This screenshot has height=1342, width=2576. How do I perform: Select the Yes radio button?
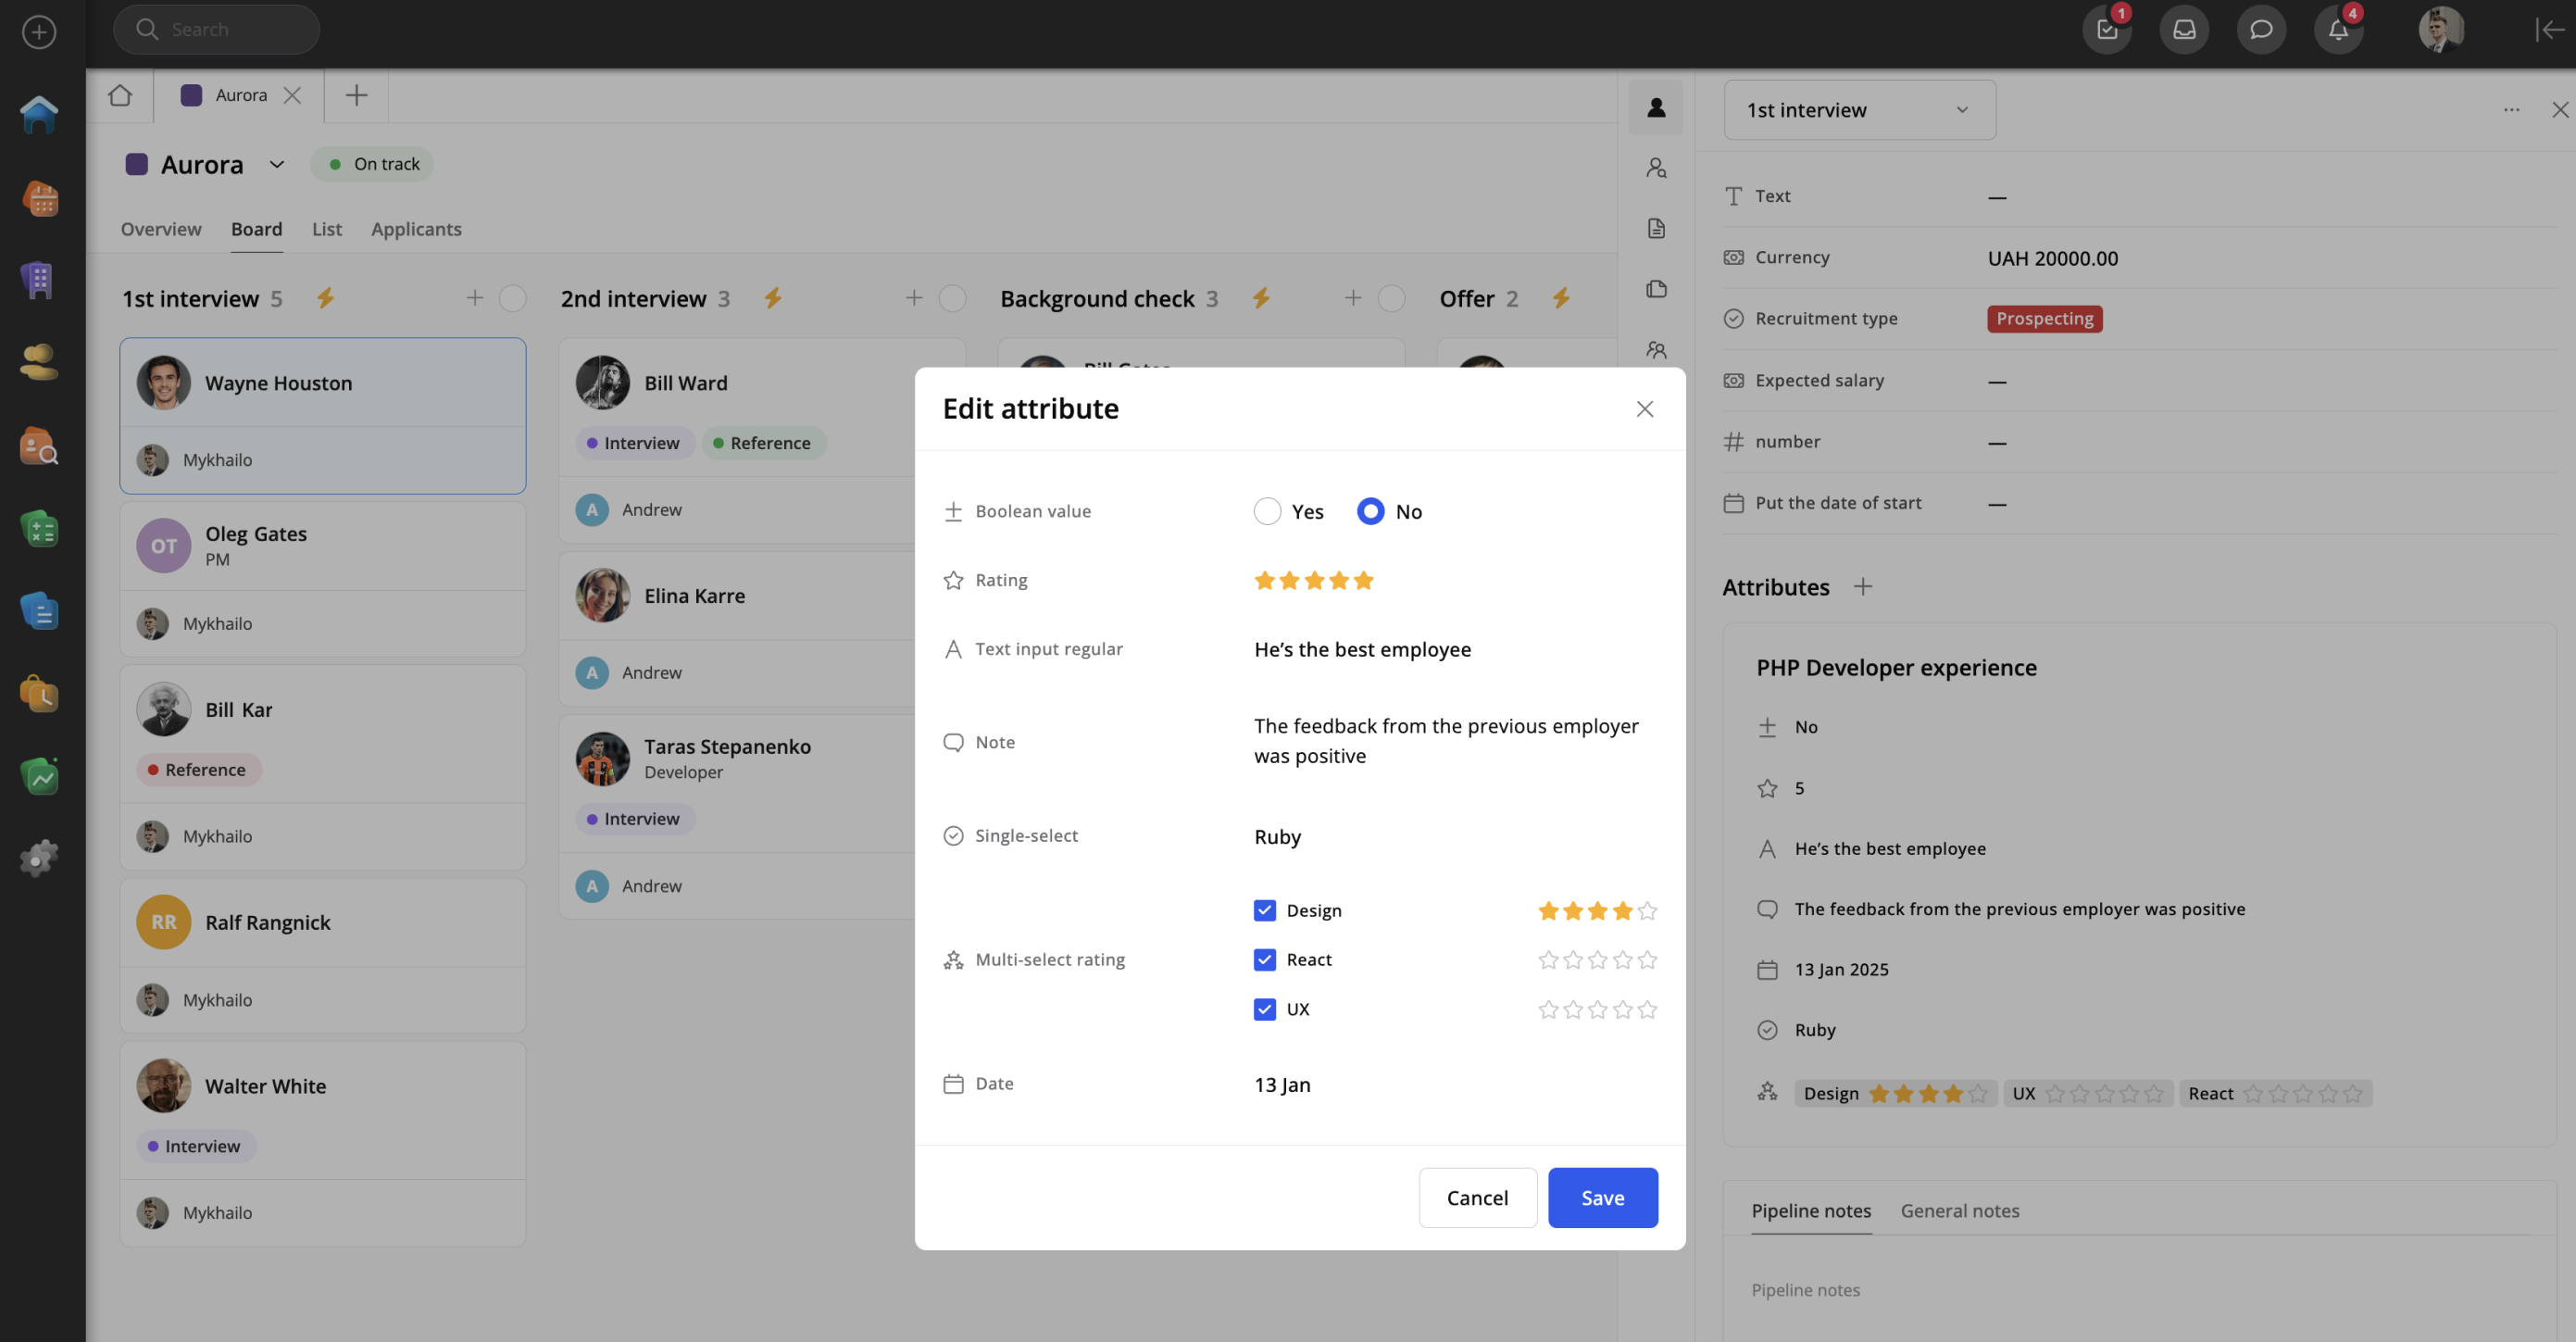(x=1267, y=511)
